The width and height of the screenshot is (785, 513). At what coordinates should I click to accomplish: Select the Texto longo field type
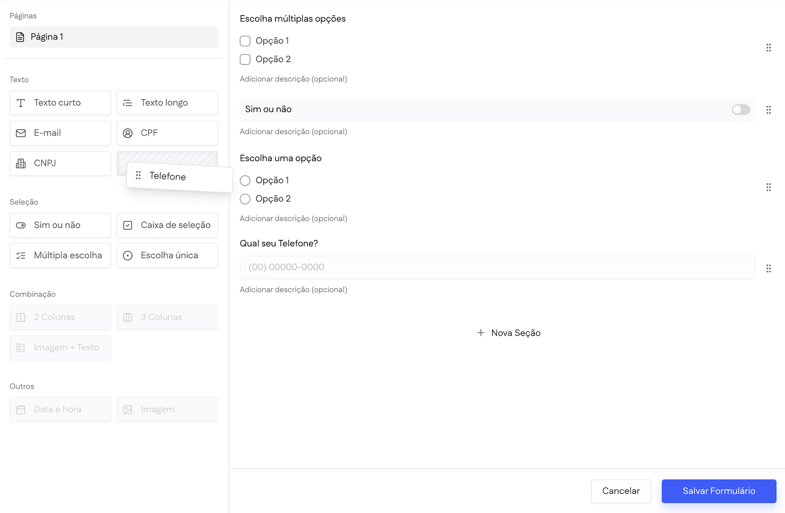167,103
